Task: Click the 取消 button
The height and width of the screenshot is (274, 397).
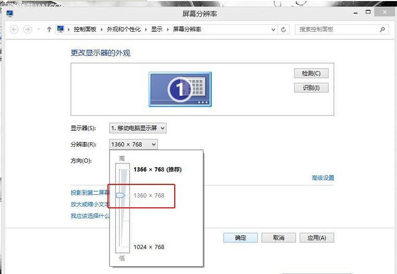Action: point(279,238)
